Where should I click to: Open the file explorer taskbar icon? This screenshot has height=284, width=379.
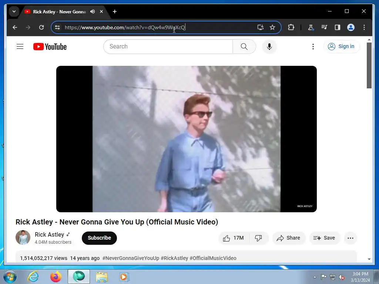102,277
